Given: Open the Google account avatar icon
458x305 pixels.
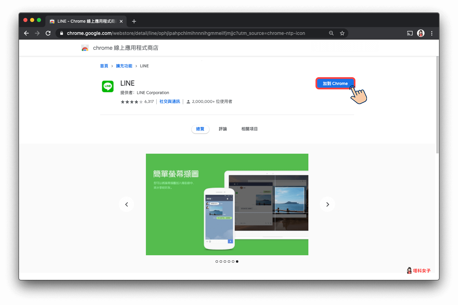Looking at the screenshot, I should 420,33.
